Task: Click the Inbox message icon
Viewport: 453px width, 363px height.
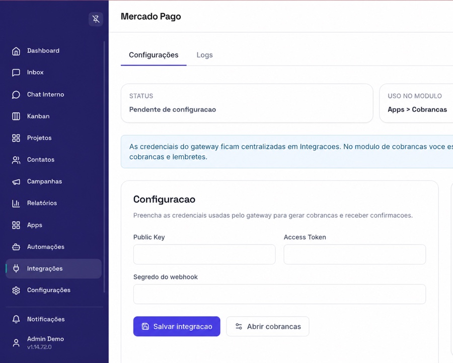Action: 16,73
